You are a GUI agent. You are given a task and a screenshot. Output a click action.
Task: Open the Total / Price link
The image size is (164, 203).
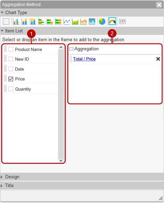(x=84, y=59)
